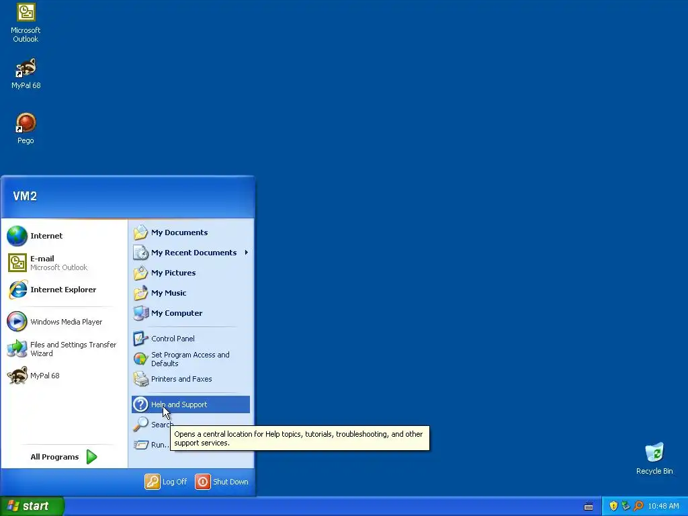This screenshot has width=688, height=516.
Task: Click the 10:48 AM system clock
Action: (x=663, y=507)
